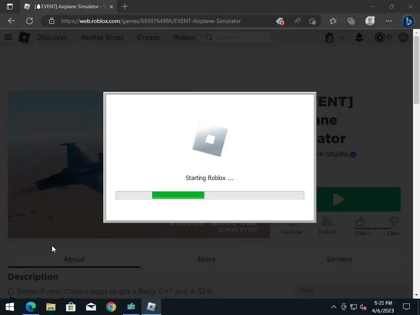
Task: Dislike the game with thumbs down
Action: (x=393, y=222)
